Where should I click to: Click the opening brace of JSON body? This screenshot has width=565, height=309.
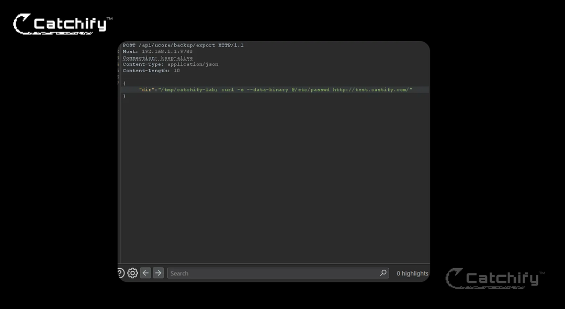(125, 84)
